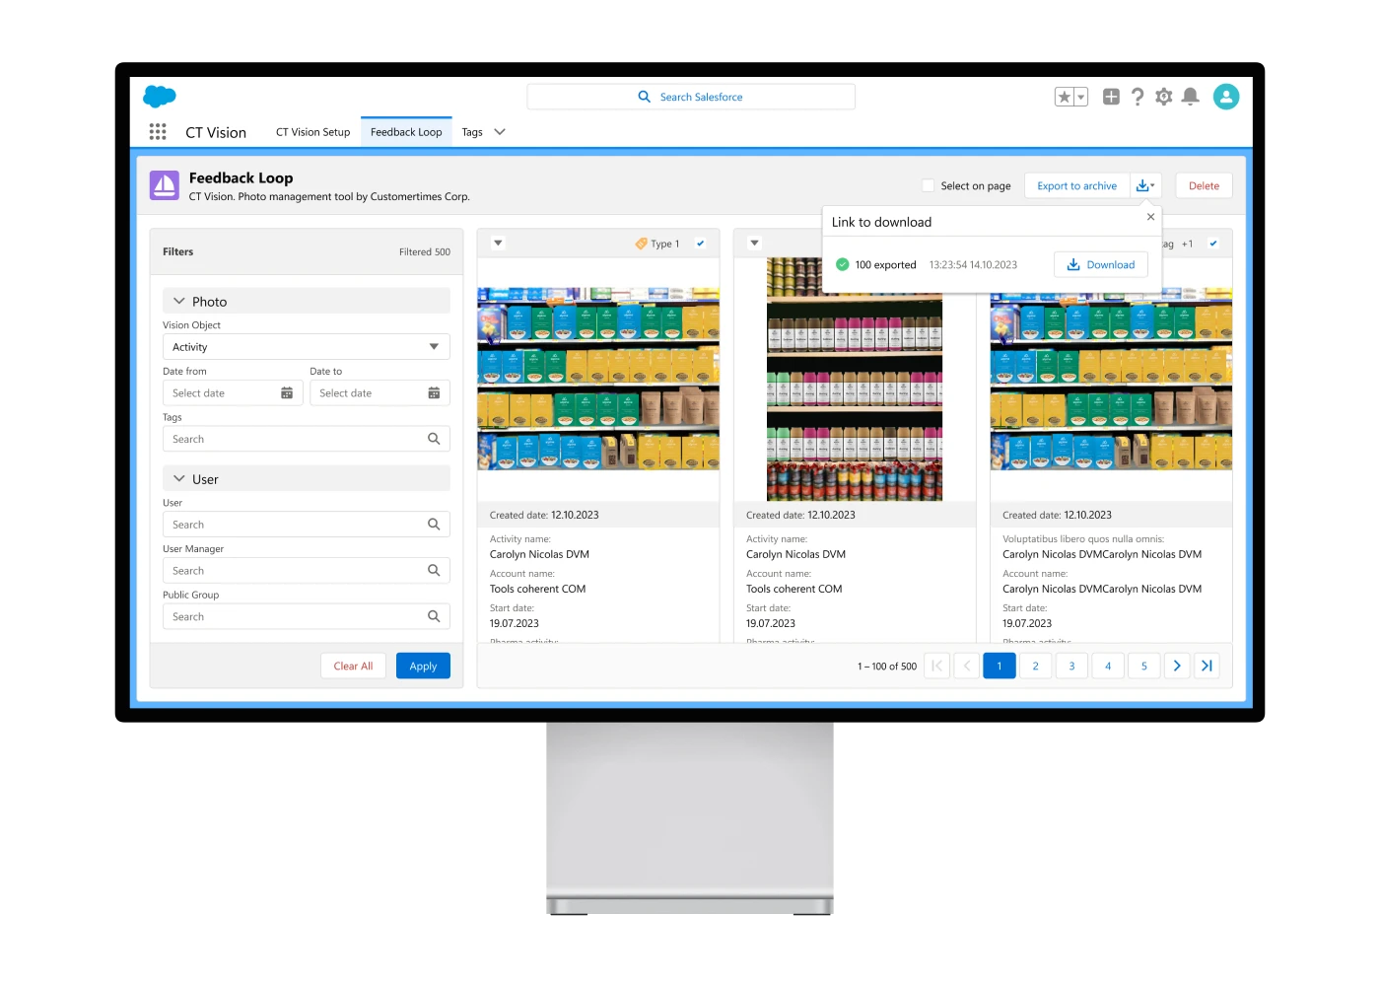Close the Link to download popup

pos(1150,217)
